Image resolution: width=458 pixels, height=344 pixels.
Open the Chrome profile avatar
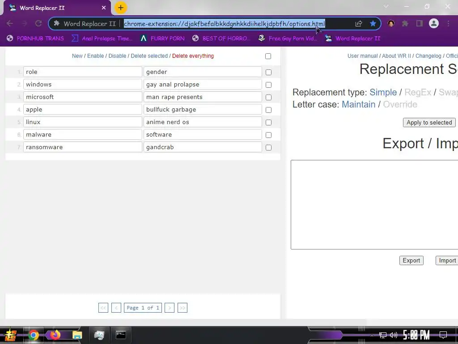tap(434, 23)
